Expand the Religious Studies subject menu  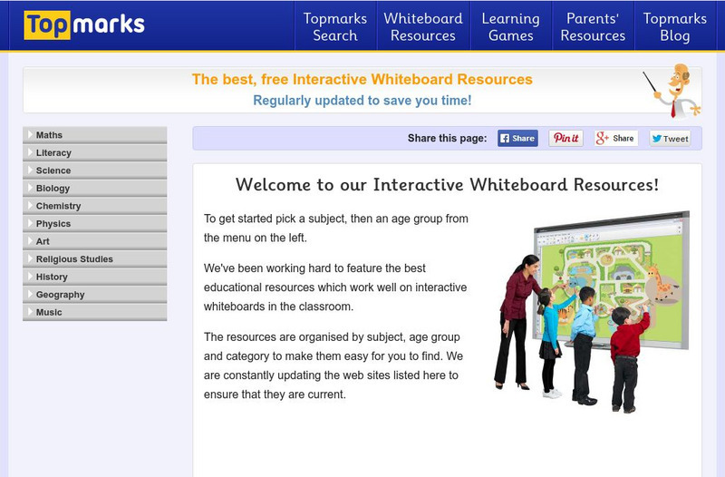(x=95, y=259)
